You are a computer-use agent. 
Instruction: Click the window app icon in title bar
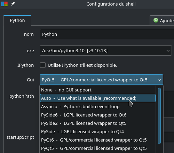click(x=5, y=4)
